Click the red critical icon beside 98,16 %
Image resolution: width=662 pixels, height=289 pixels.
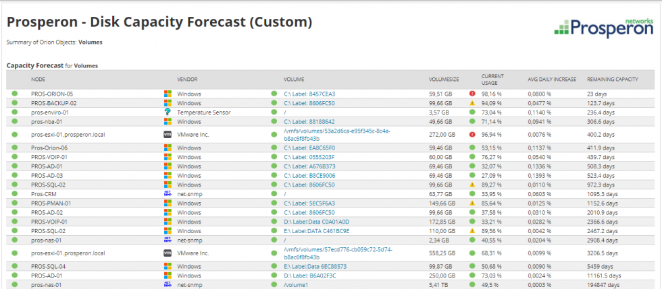pos(472,94)
